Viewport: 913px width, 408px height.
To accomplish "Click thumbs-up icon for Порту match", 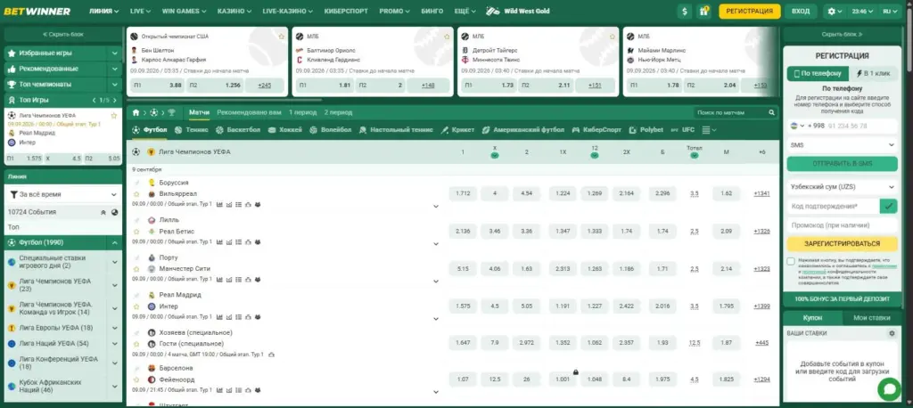I will click(248, 280).
